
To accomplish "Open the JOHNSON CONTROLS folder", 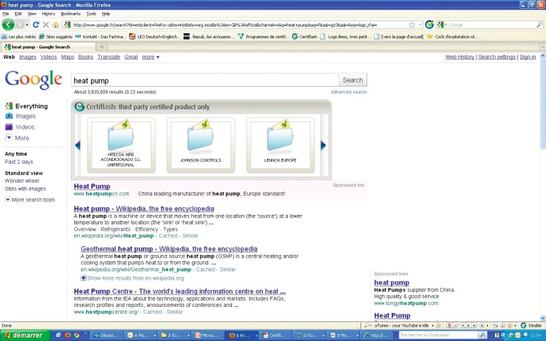I will (201, 145).
